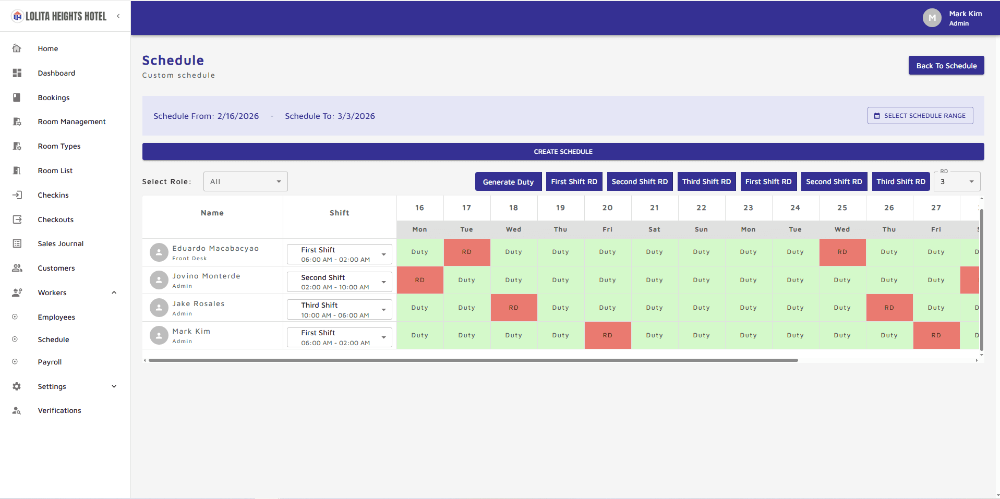
Task: Open Payroll in the sidebar
Action: pyautogui.click(x=50, y=362)
